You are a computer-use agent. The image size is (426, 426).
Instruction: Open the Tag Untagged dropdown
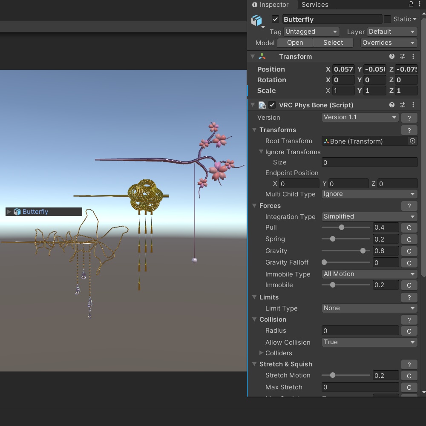click(x=311, y=32)
